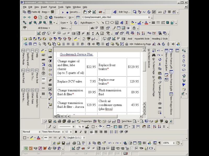Open the Format menu
This screenshot has width=209, height=156.
click(52, 7)
